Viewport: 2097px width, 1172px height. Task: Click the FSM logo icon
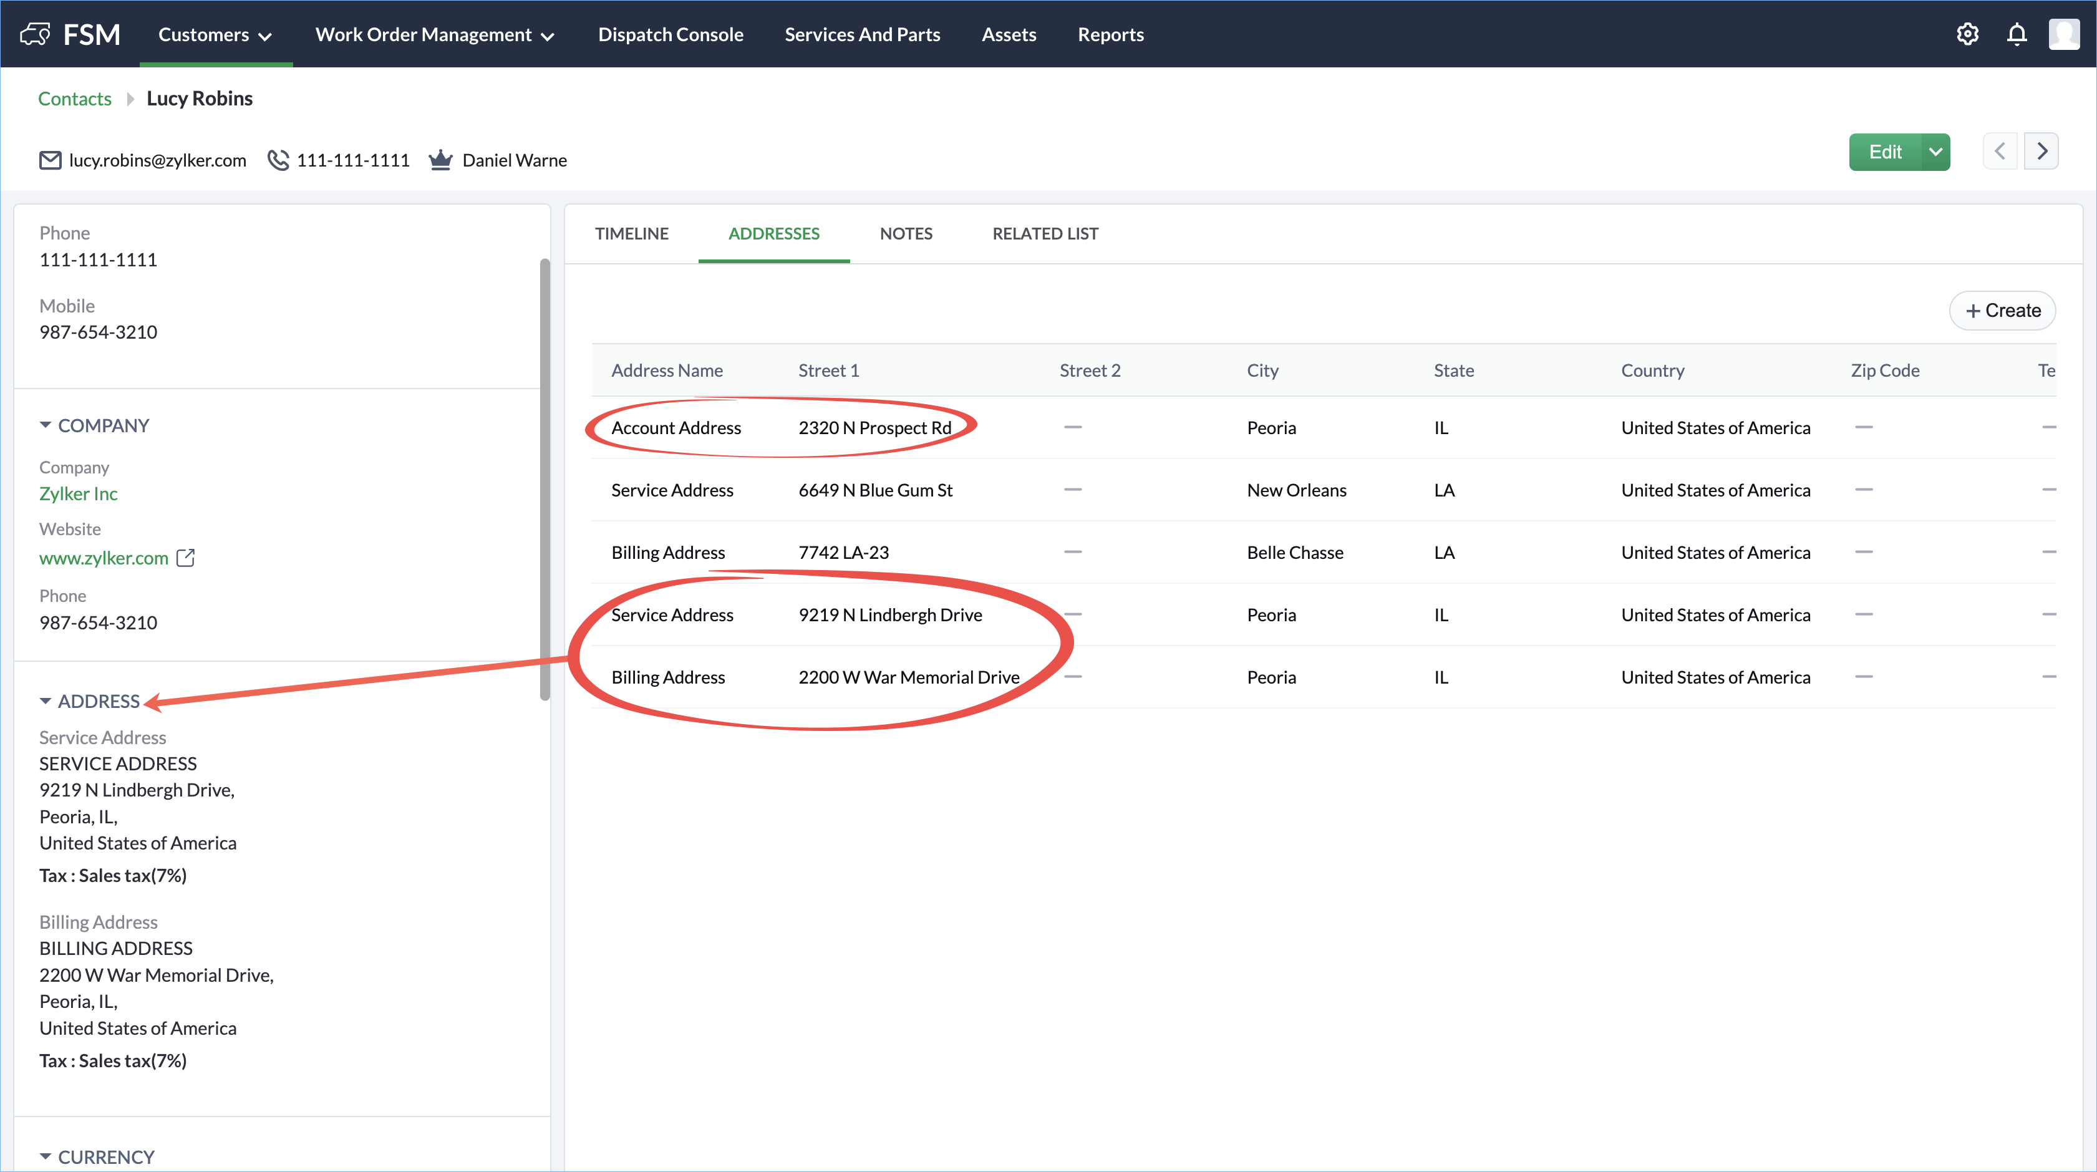point(36,34)
